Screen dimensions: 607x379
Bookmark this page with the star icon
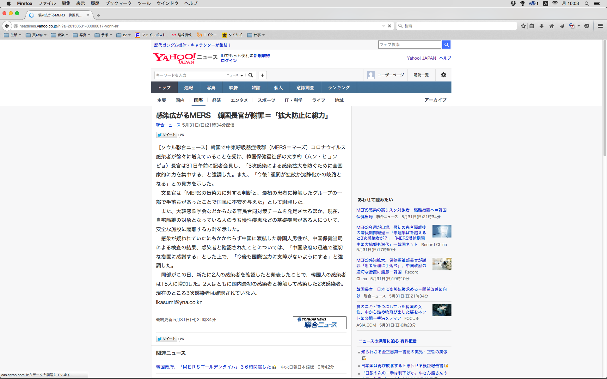click(x=523, y=26)
